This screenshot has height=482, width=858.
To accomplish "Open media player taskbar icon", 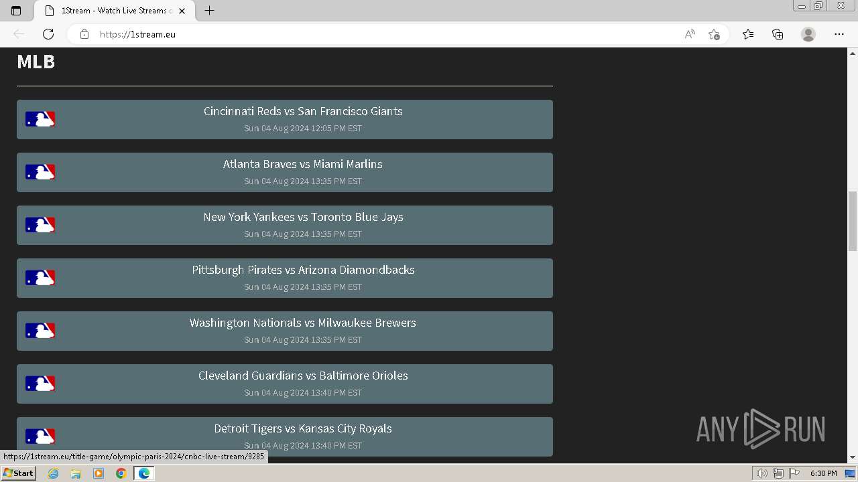I will [x=99, y=473].
